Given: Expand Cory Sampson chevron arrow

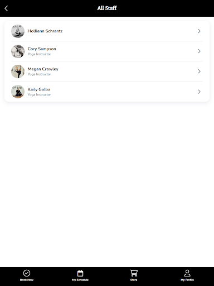Looking at the screenshot, I should [x=199, y=51].
